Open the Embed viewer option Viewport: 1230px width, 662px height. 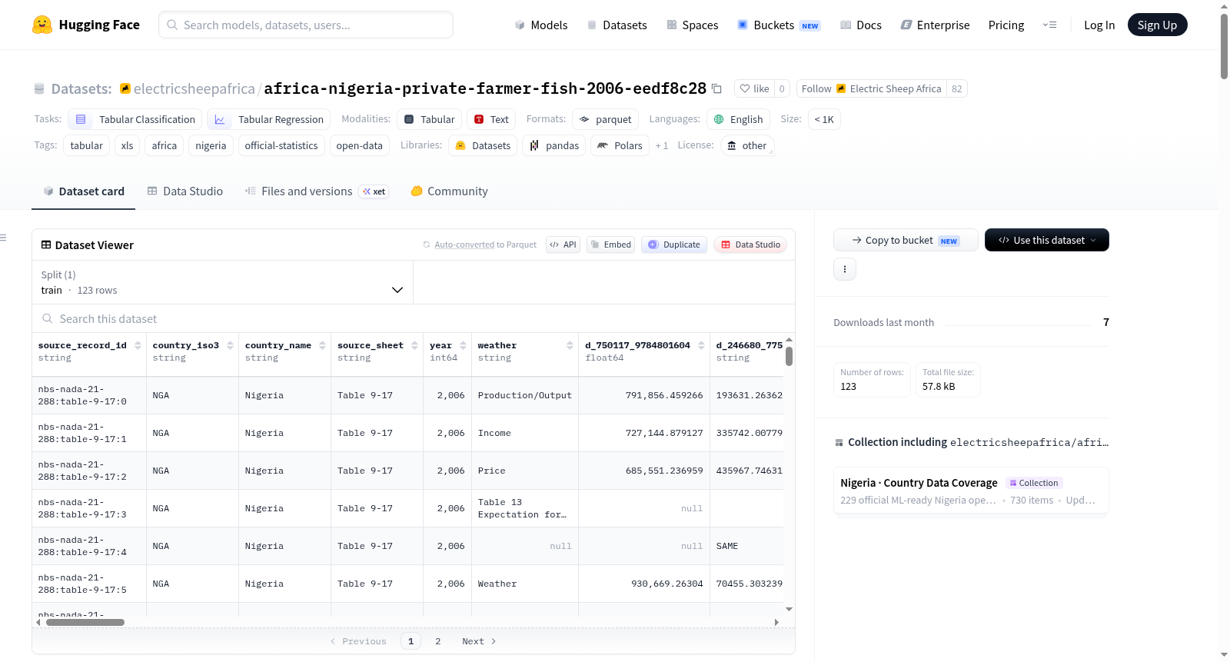610,245
